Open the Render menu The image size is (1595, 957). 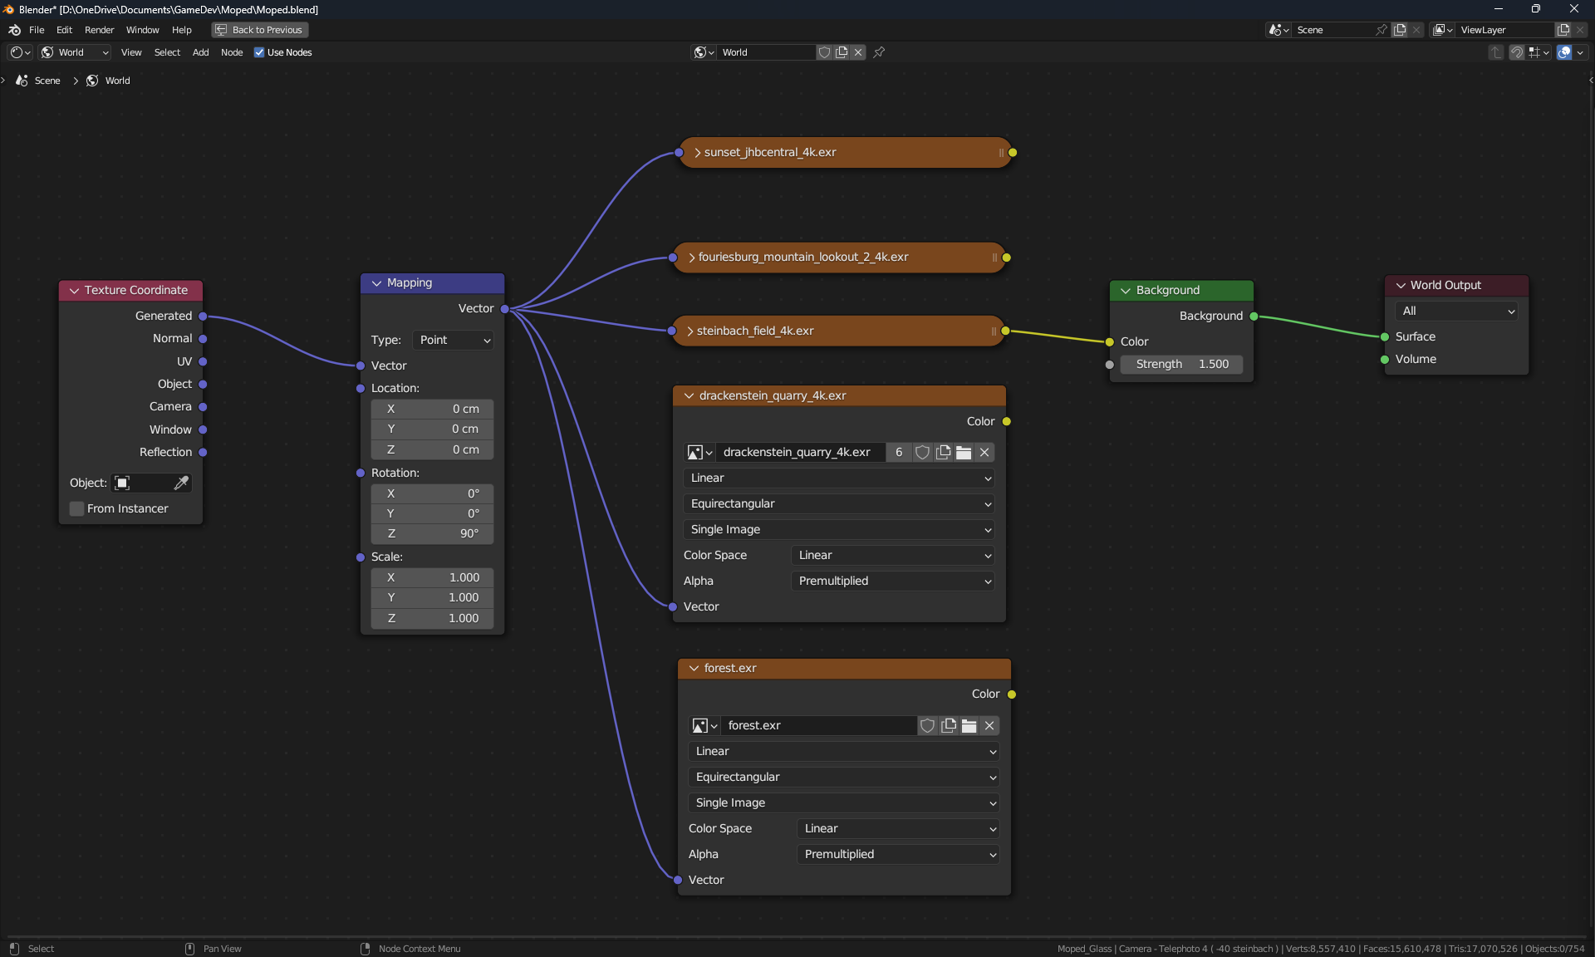tap(99, 30)
